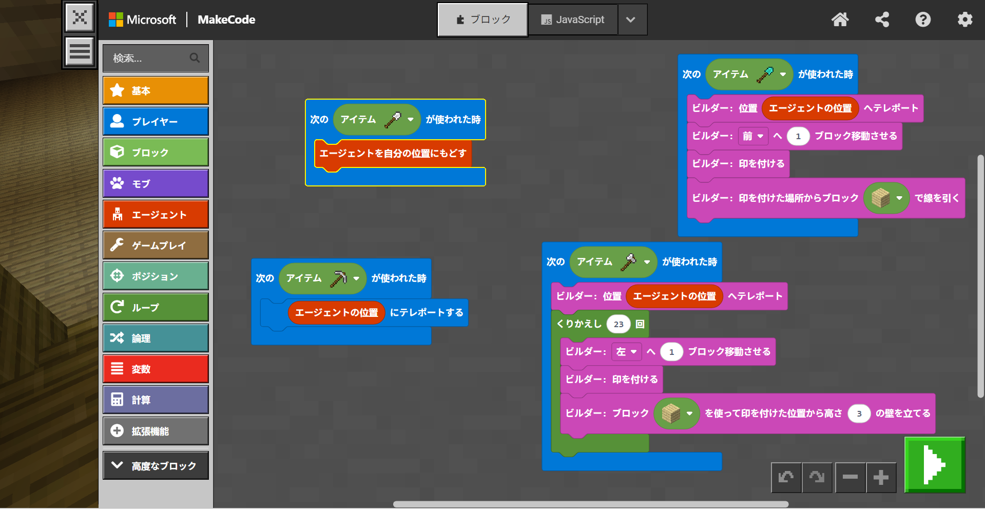Click the horizontal workspace scrollbar

tap(590, 504)
